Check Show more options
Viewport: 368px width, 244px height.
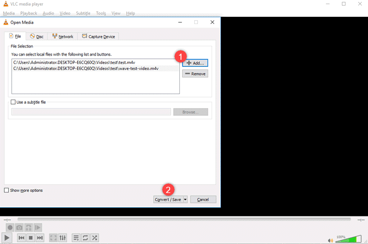tap(6, 190)
